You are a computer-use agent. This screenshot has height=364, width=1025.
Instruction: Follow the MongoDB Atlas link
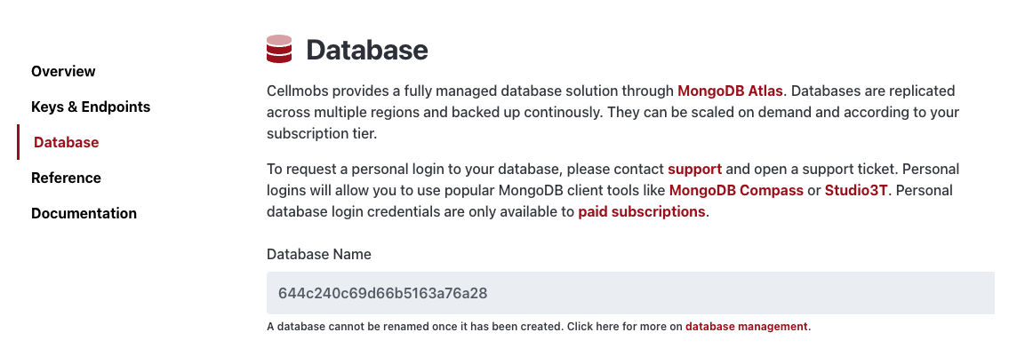tap(730, 91)
